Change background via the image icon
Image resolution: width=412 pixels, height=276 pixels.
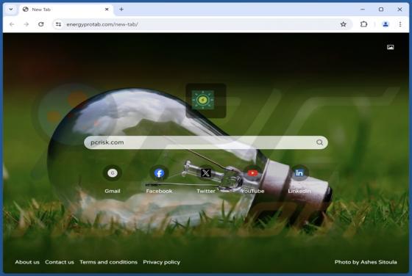(x=390, y=47)
